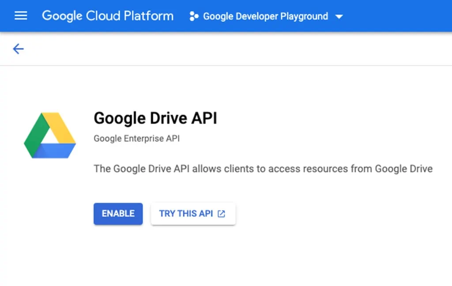Screen dimensions: 452x286
Task: Click the Google Drive triangle logo
Action: point(50,135)
